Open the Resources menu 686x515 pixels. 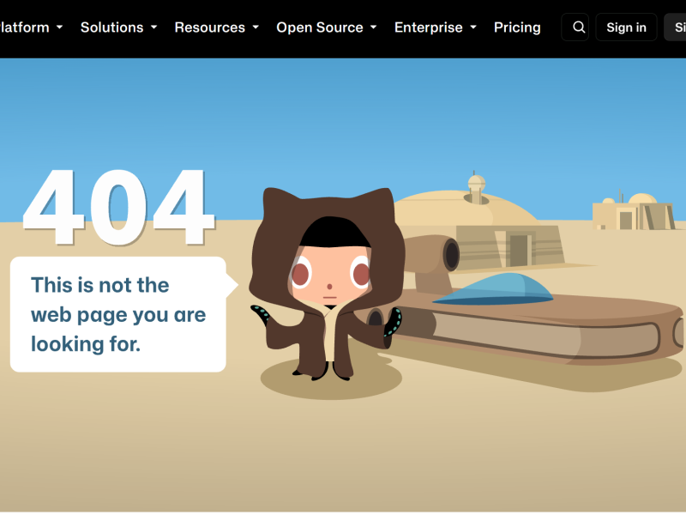pos(217,27)
